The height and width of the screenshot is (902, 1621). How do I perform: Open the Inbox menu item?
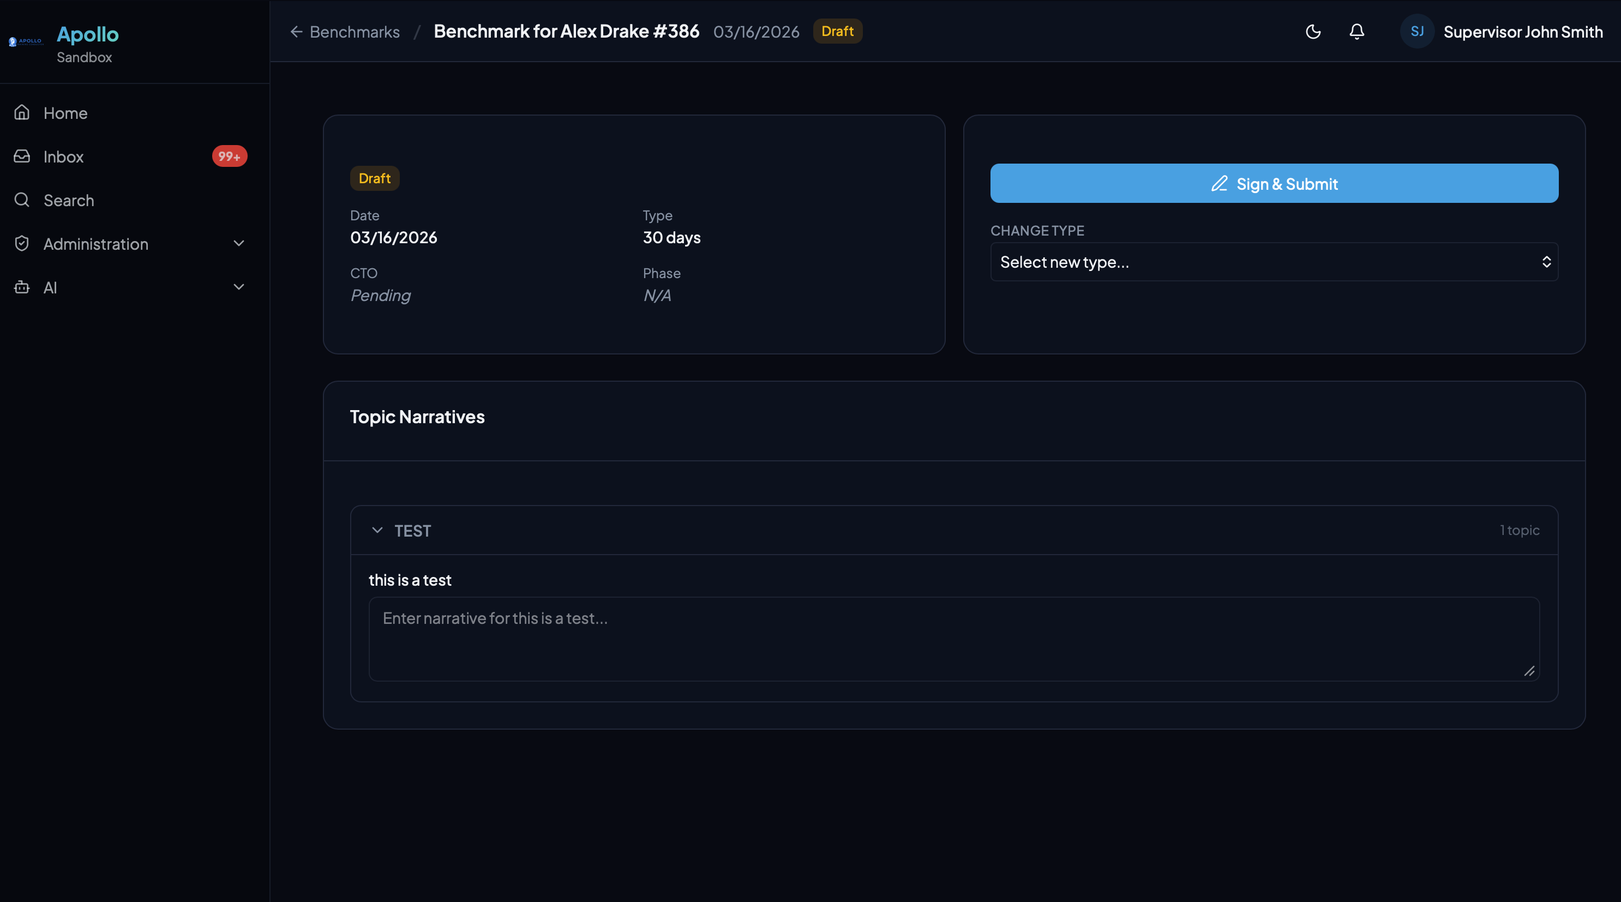coord(64,157)
